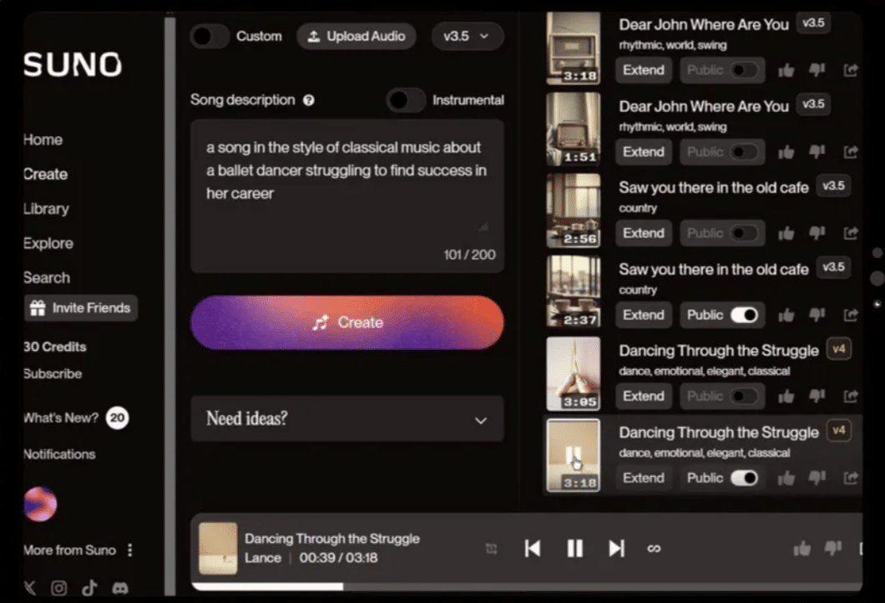The width and height of the screenshot is (885, 603).
Task: Click the Song description help icon
Action: (x=308, y=100)
